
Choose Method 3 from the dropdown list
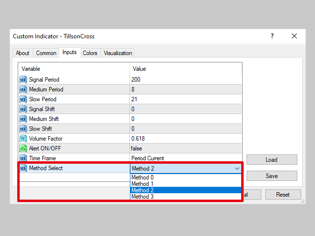tap(143, 197)
